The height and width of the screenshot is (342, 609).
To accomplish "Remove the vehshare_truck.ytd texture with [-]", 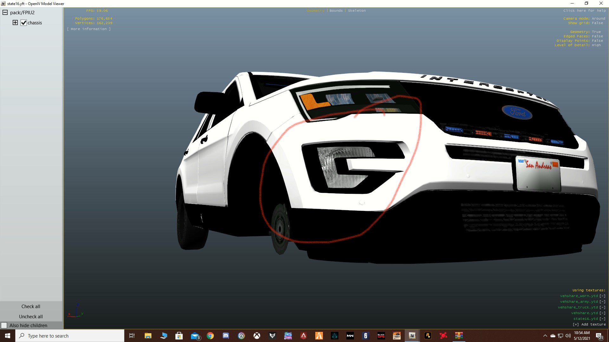I will point(602,307).
